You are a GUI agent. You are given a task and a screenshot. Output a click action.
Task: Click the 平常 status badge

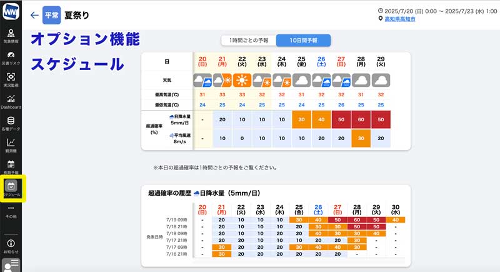click(51, 15)
